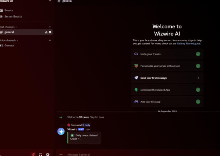The height and width of the screenshot is (156, 220).
Task: Open the Getting Started guide link
Action: 189,44
